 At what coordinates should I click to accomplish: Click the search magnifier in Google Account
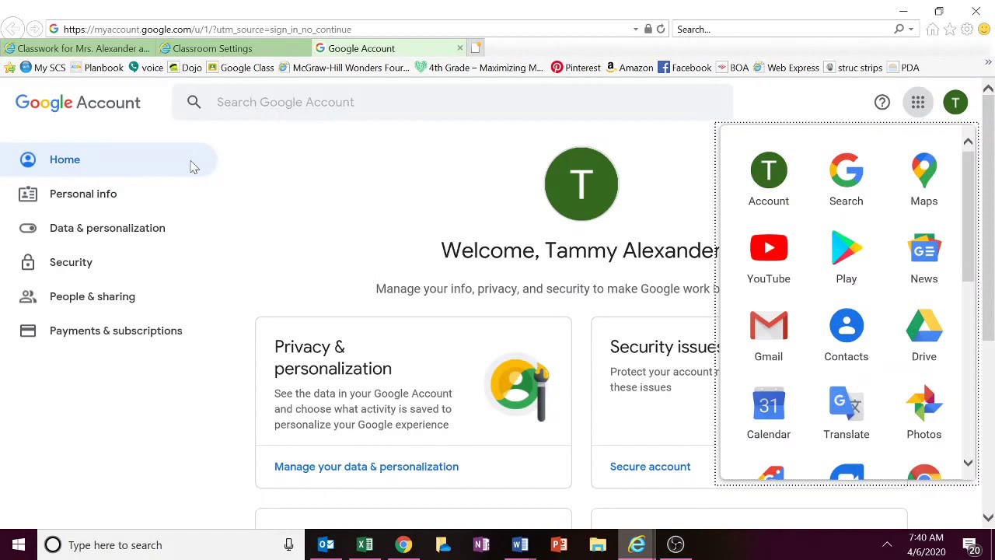pos(194,102)
